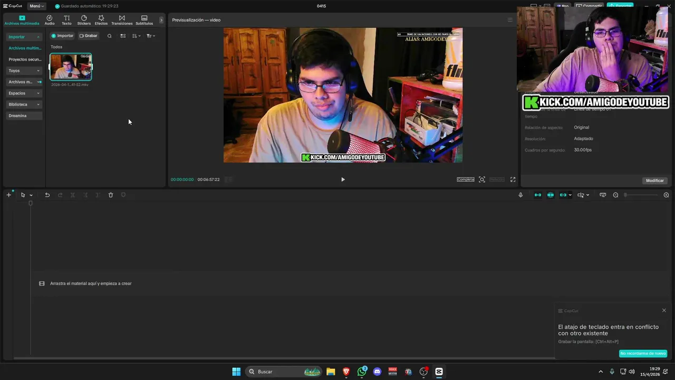
Task: Click the current timecode 00:00:00:00
Action: 182,179
